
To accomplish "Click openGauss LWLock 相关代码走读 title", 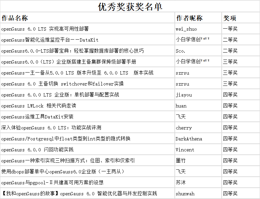I will tap(39, 106).
